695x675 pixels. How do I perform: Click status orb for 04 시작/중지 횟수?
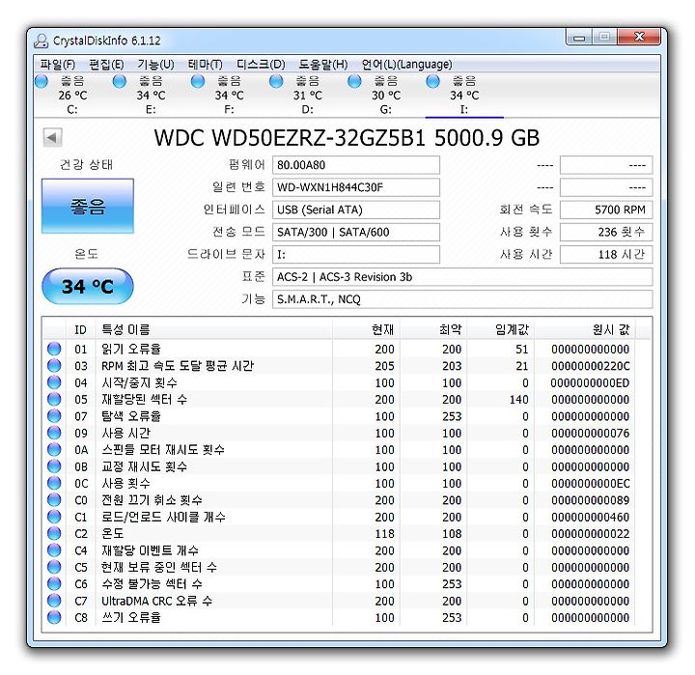tap(54, 382)
